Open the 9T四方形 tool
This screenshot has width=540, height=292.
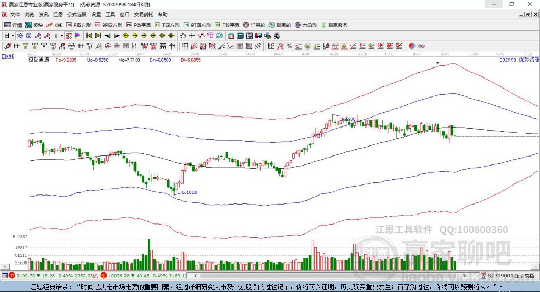[x=197, y=25]
